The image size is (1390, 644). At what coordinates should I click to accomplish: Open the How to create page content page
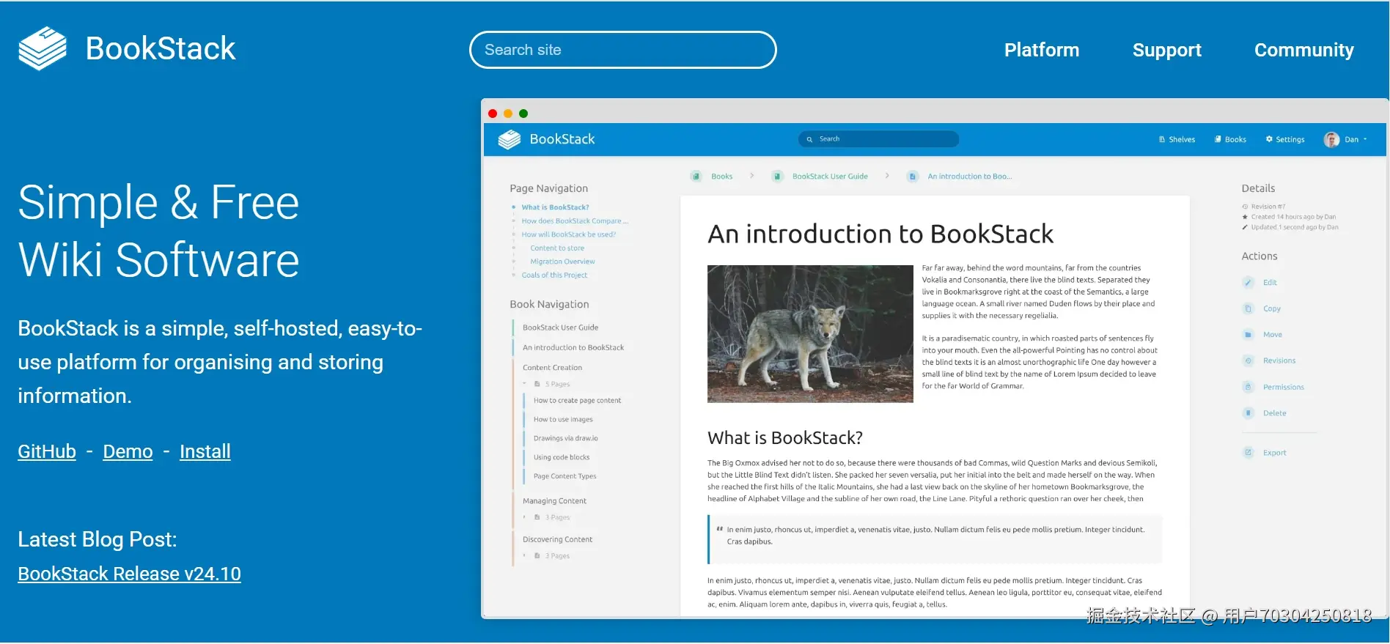coord(577,401)
